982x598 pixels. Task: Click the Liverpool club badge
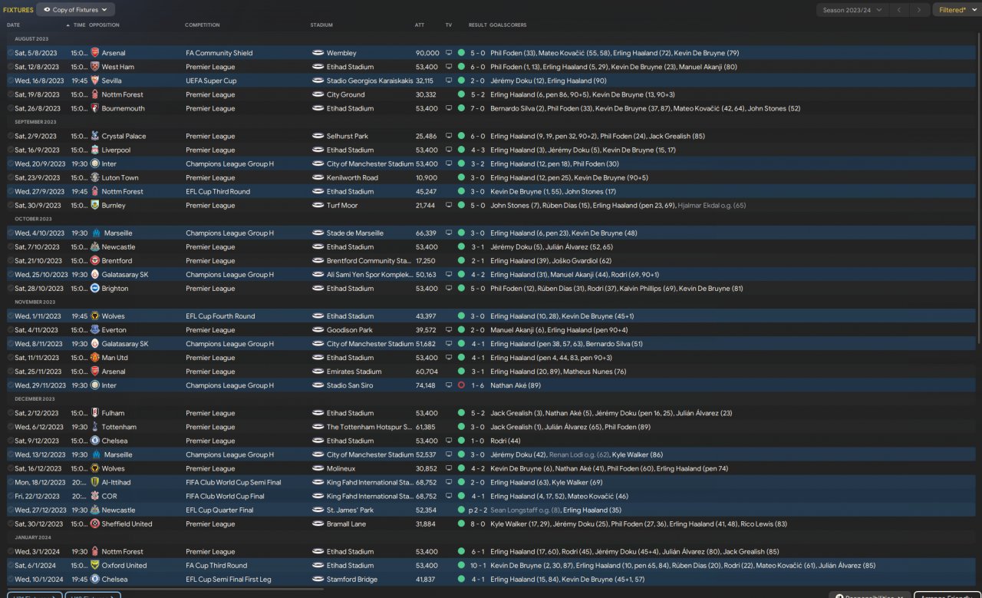[x=95, y=150]
